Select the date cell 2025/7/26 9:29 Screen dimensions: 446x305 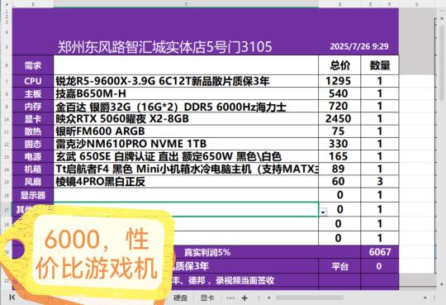point(359,46)
